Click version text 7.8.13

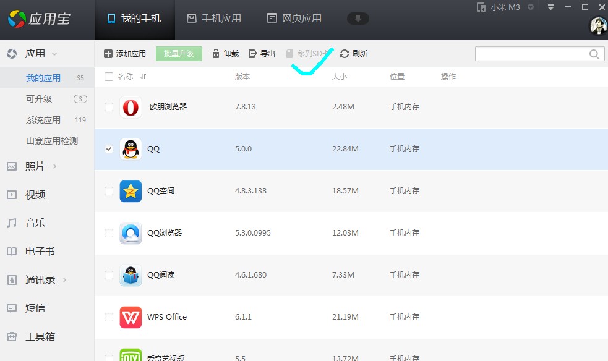[x=246, y=107]
